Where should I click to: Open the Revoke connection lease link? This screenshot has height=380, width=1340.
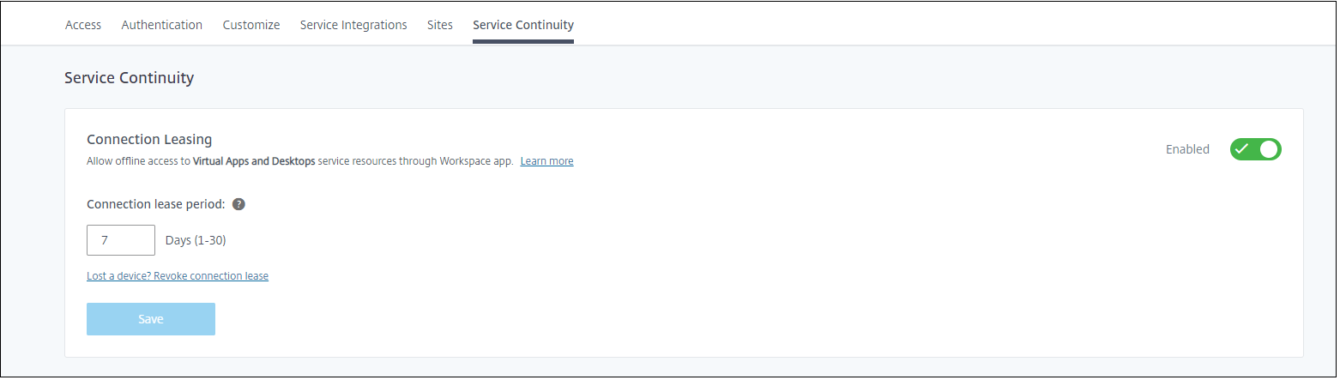tap(178, 276)
